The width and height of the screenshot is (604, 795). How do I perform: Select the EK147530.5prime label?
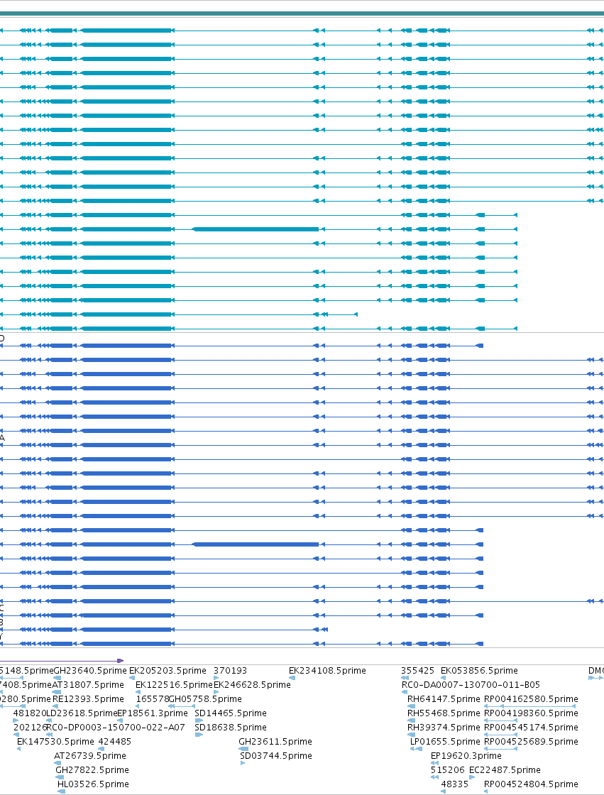56,741
